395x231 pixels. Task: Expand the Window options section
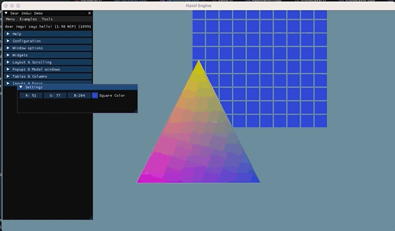tap(48, 48)
